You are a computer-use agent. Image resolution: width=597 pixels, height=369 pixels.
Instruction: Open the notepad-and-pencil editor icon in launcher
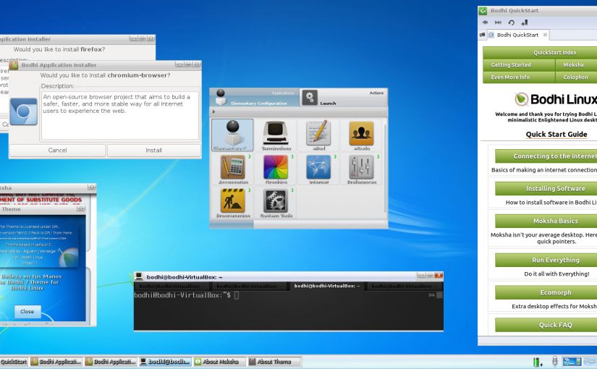(x=318, y=135)
